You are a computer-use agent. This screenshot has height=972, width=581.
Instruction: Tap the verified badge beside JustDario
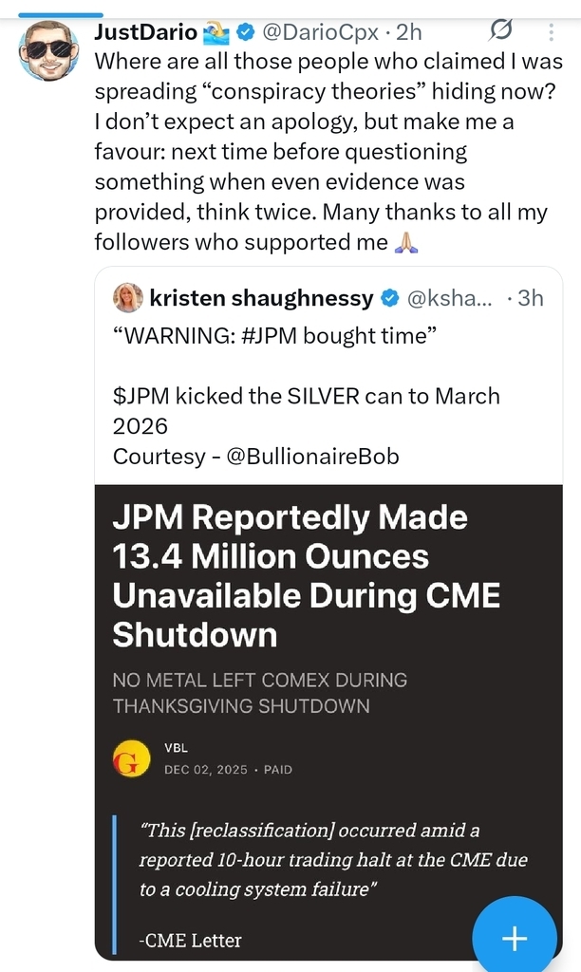click(x=245, y=32)
